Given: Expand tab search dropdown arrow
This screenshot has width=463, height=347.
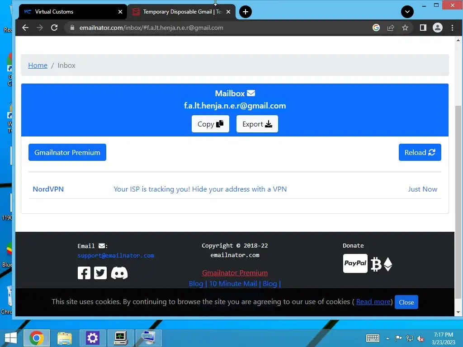Looking at the screenshot, I should coord(407,12).
